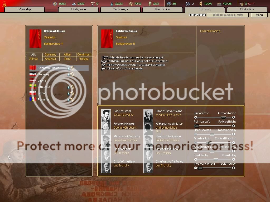Switch to the Production tab
Viewport: 270px width, 202px height.
pyautogui.click(x=162, y=9)
